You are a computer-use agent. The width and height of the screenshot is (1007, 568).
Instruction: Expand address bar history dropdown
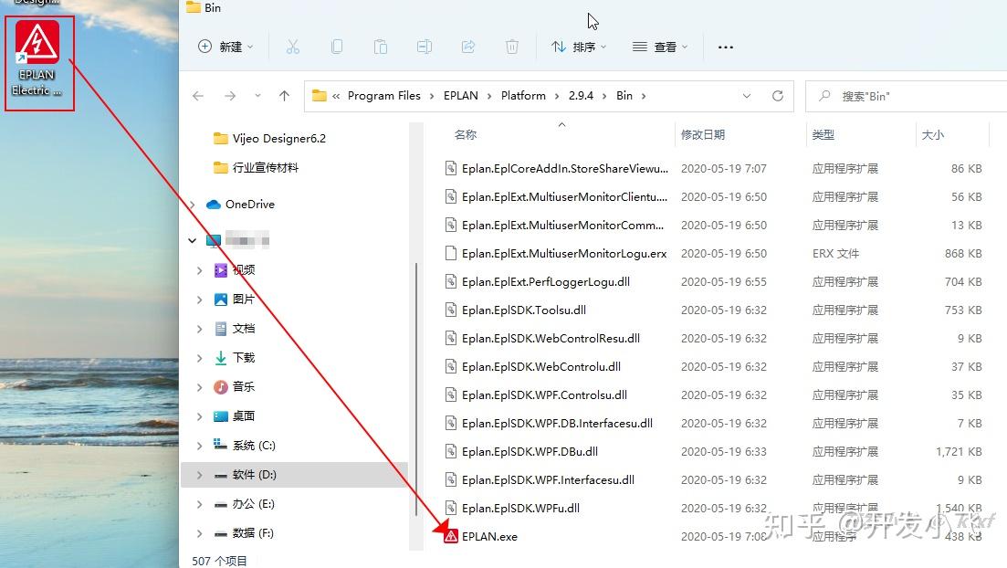746,96
